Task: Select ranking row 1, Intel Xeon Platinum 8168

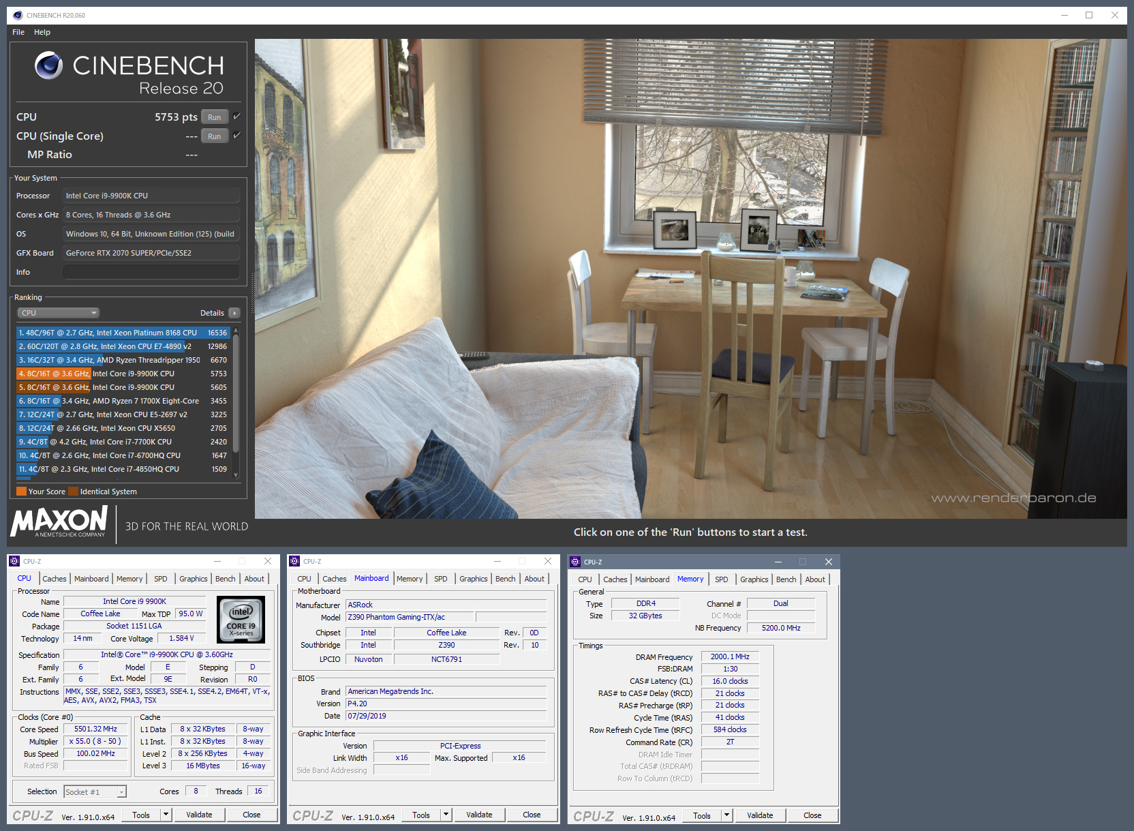Action: click(123, 333)
